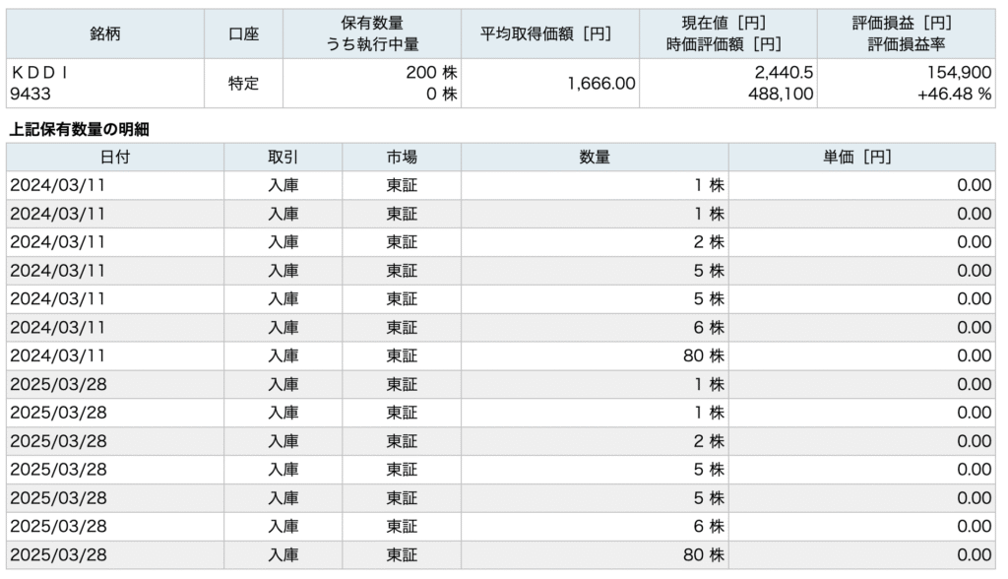
Task: Click the 市場 header in details table
Action: click(402, 157)
